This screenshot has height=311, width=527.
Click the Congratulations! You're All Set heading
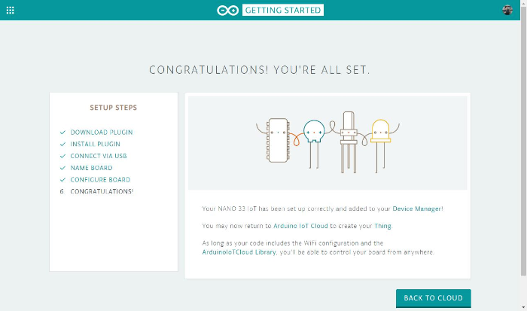260,70
